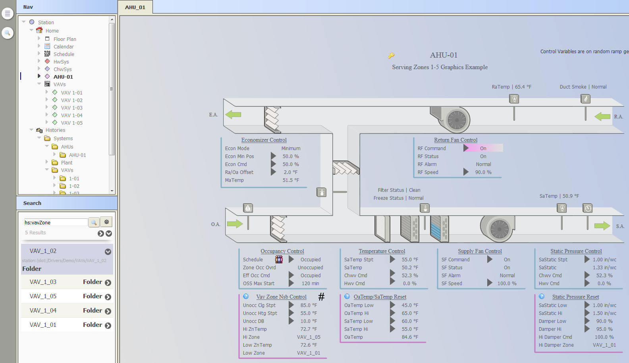Click the pink RF Command On value
The image size is (629, 363).
click(483, 148)
